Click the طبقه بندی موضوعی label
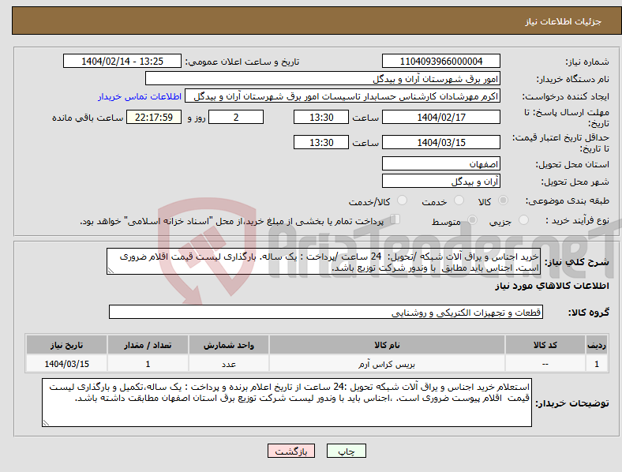This screenshot has height=472, width=622. pos(568,200)
